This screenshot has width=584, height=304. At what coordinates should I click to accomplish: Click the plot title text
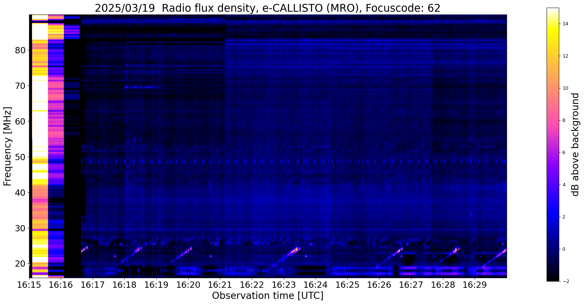268,8
